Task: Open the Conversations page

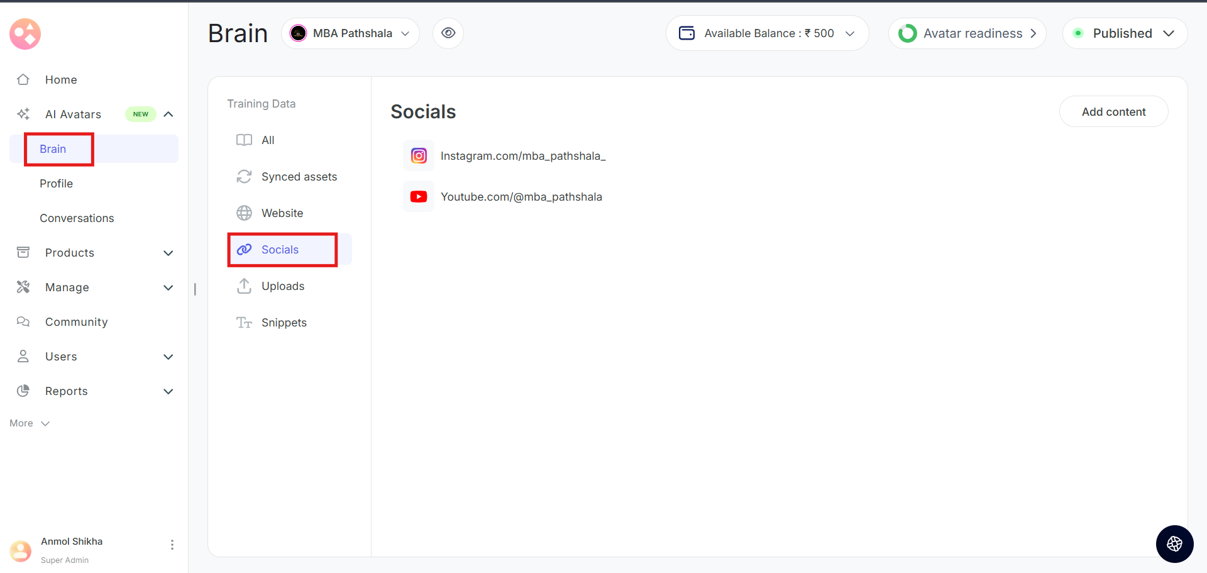Action: (x=77, y=218)
